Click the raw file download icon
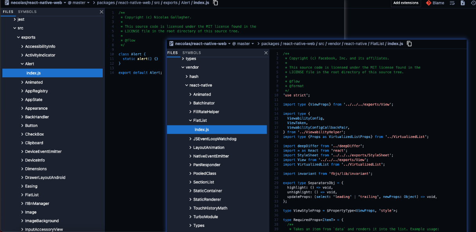The width and height of the screenshot is (476, 232). coord(463,3)
